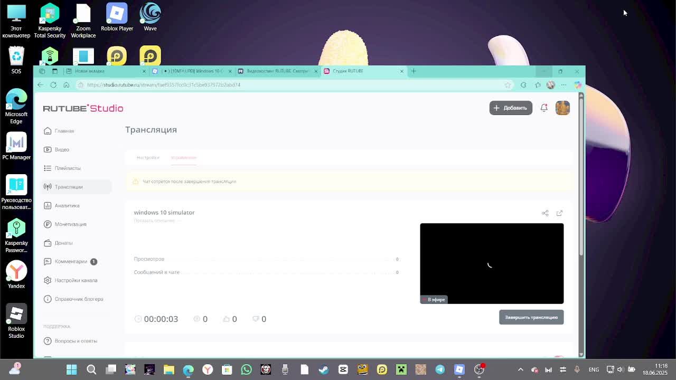Screen dimensions: 676x380
Task: Open Steam from the taskbar
Action: (324, 369)
